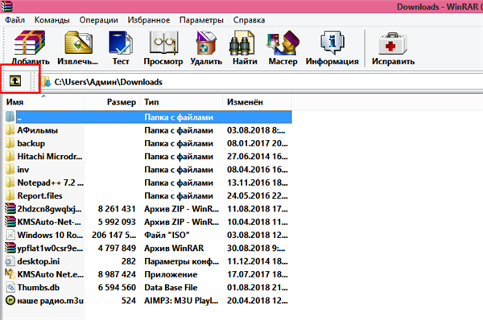This screenshot has height=320, width=483.
Task: Click type cell AIMP3: M3U Playl...
Action: coord(181,301)
